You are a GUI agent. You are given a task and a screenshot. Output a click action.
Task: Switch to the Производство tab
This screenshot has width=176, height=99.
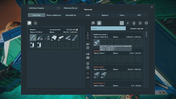click(71, 15)
